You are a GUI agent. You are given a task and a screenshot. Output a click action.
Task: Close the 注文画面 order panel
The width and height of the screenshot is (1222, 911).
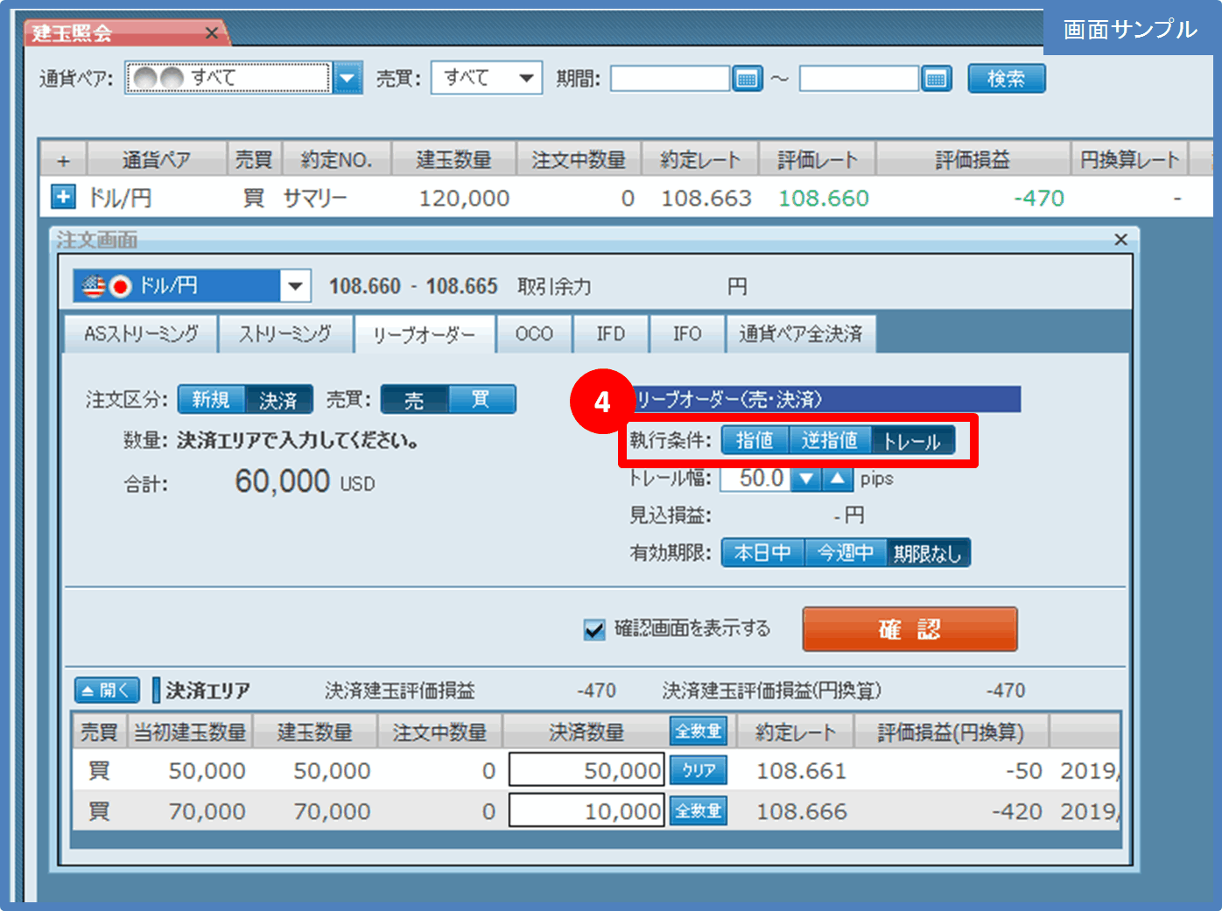pos(1120,239)
